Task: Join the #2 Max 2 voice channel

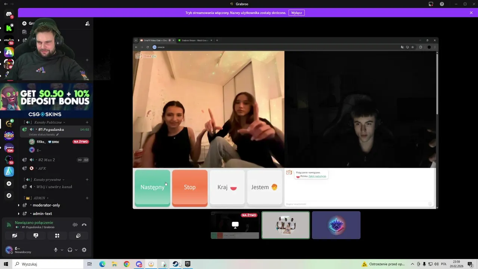Action: pos(55,160)
